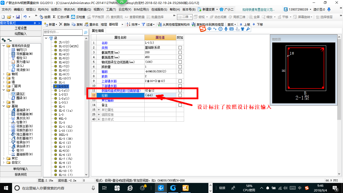The height and width of the screenshot is (193, 343).
Task: Save the project with the floppy icon
Action: click(18, 17)
